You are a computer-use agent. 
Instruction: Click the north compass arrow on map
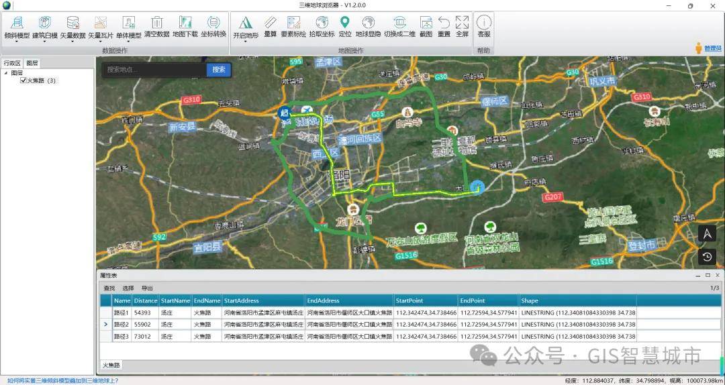pyautogui.click(x=707, y=233)
